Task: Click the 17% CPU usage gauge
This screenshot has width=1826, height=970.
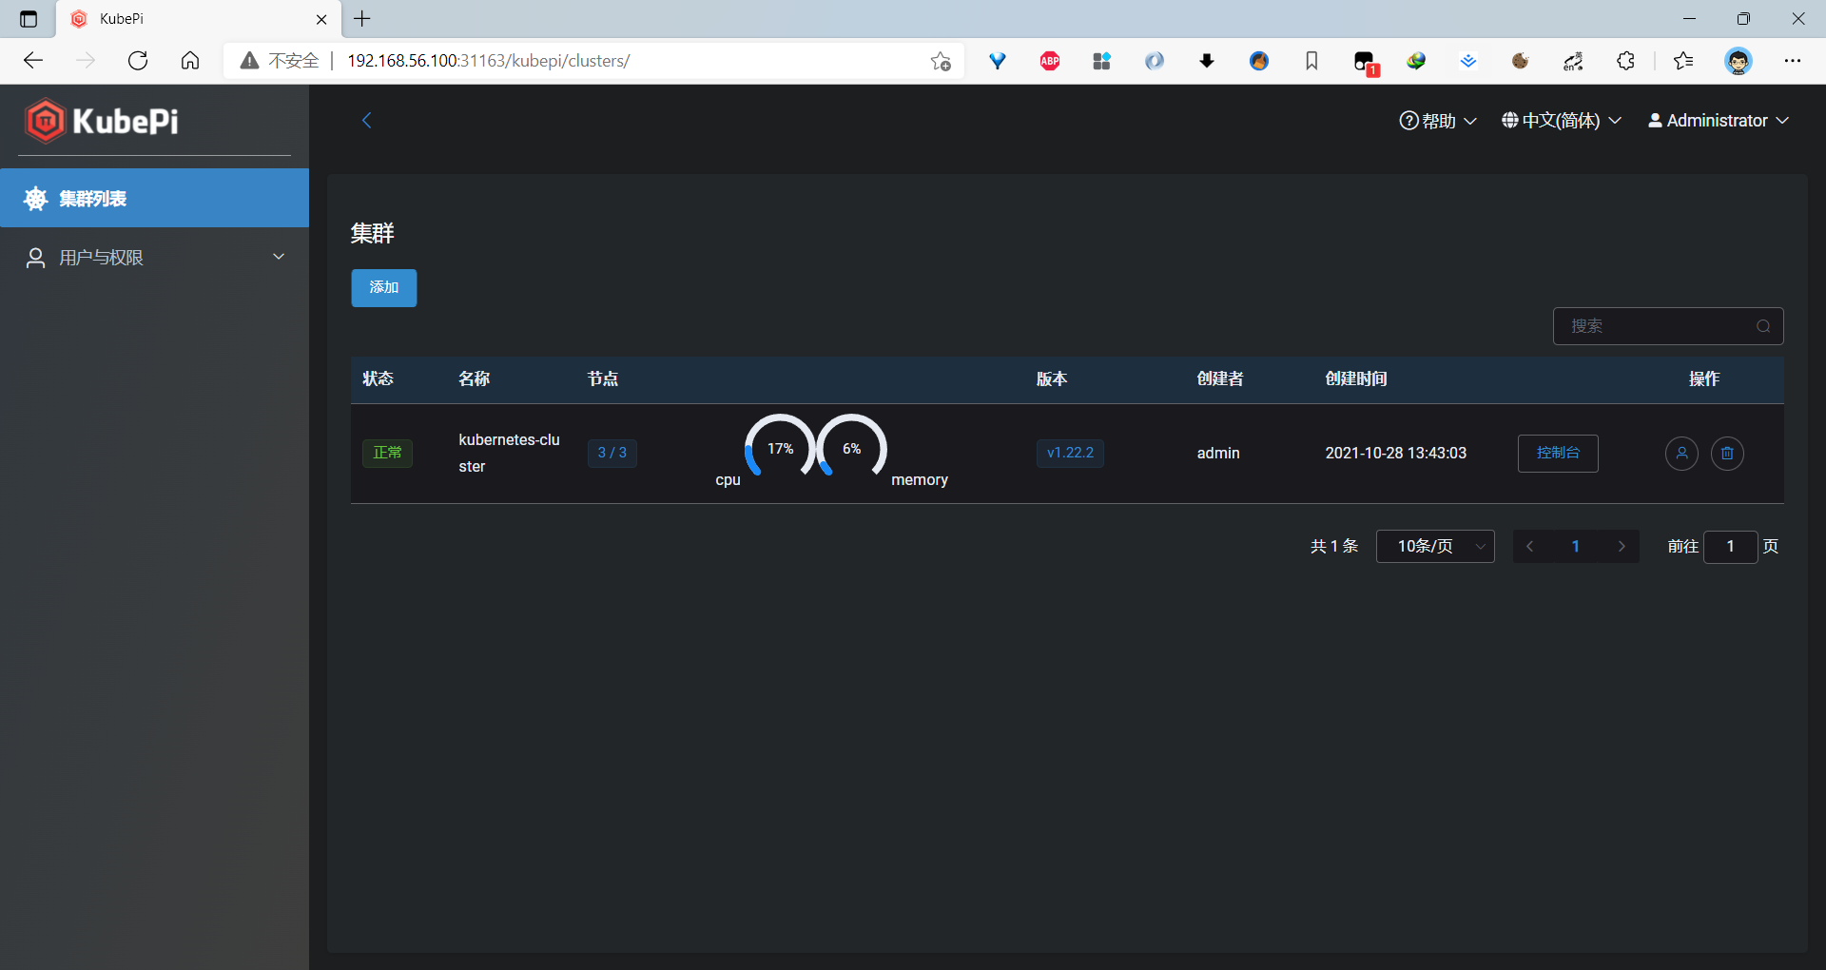Action: click(x=780, y=448)
